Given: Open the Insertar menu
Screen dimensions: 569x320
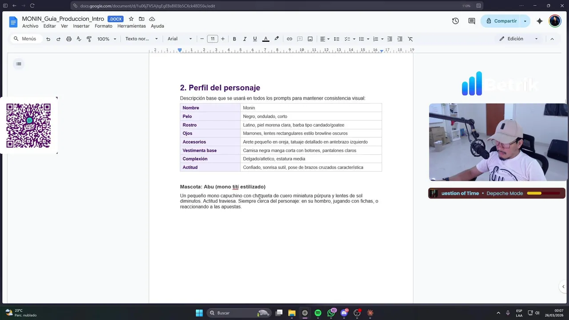Looking at the screenshot, I should tap(81, 26).
